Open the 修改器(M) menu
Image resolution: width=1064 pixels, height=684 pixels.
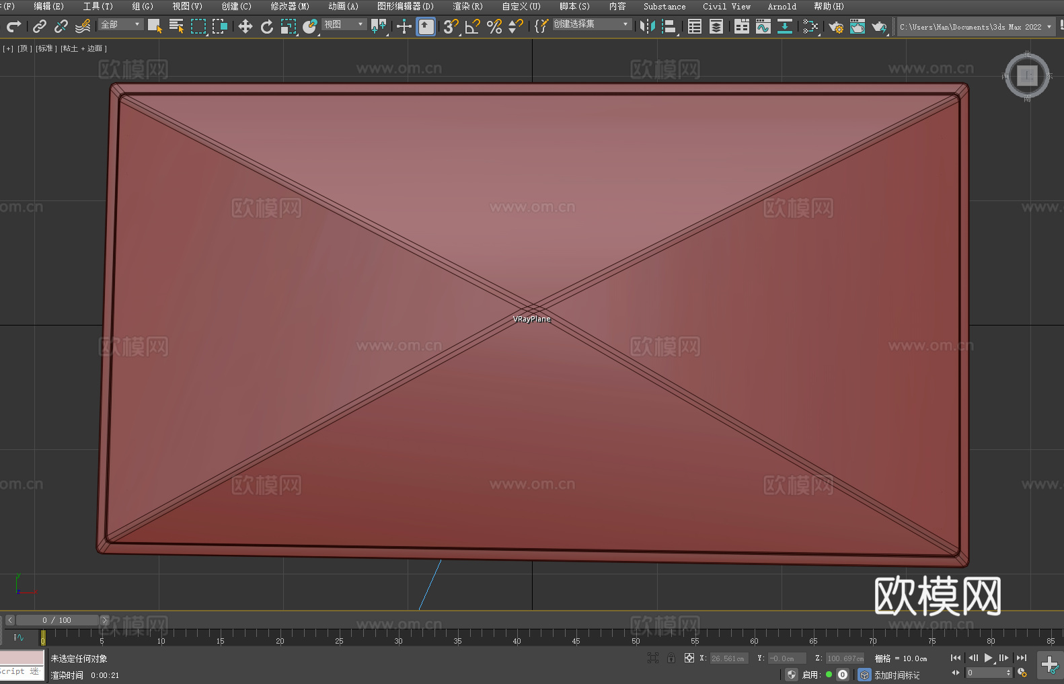tap(290, 6)
